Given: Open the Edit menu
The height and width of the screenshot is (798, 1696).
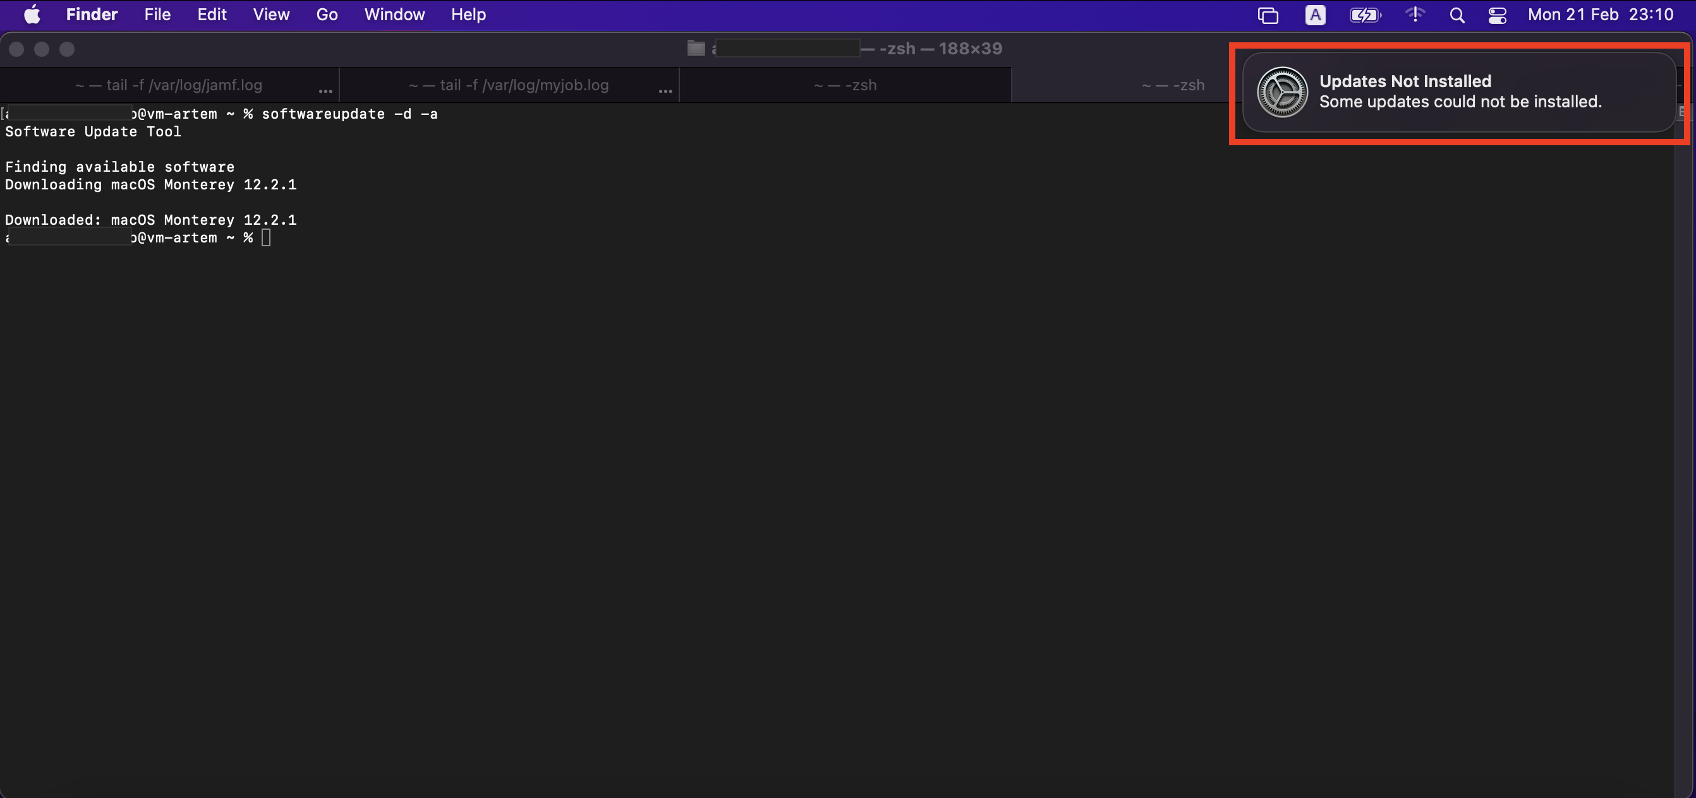Looking at the screenshot, I should [x=211, y=15].
